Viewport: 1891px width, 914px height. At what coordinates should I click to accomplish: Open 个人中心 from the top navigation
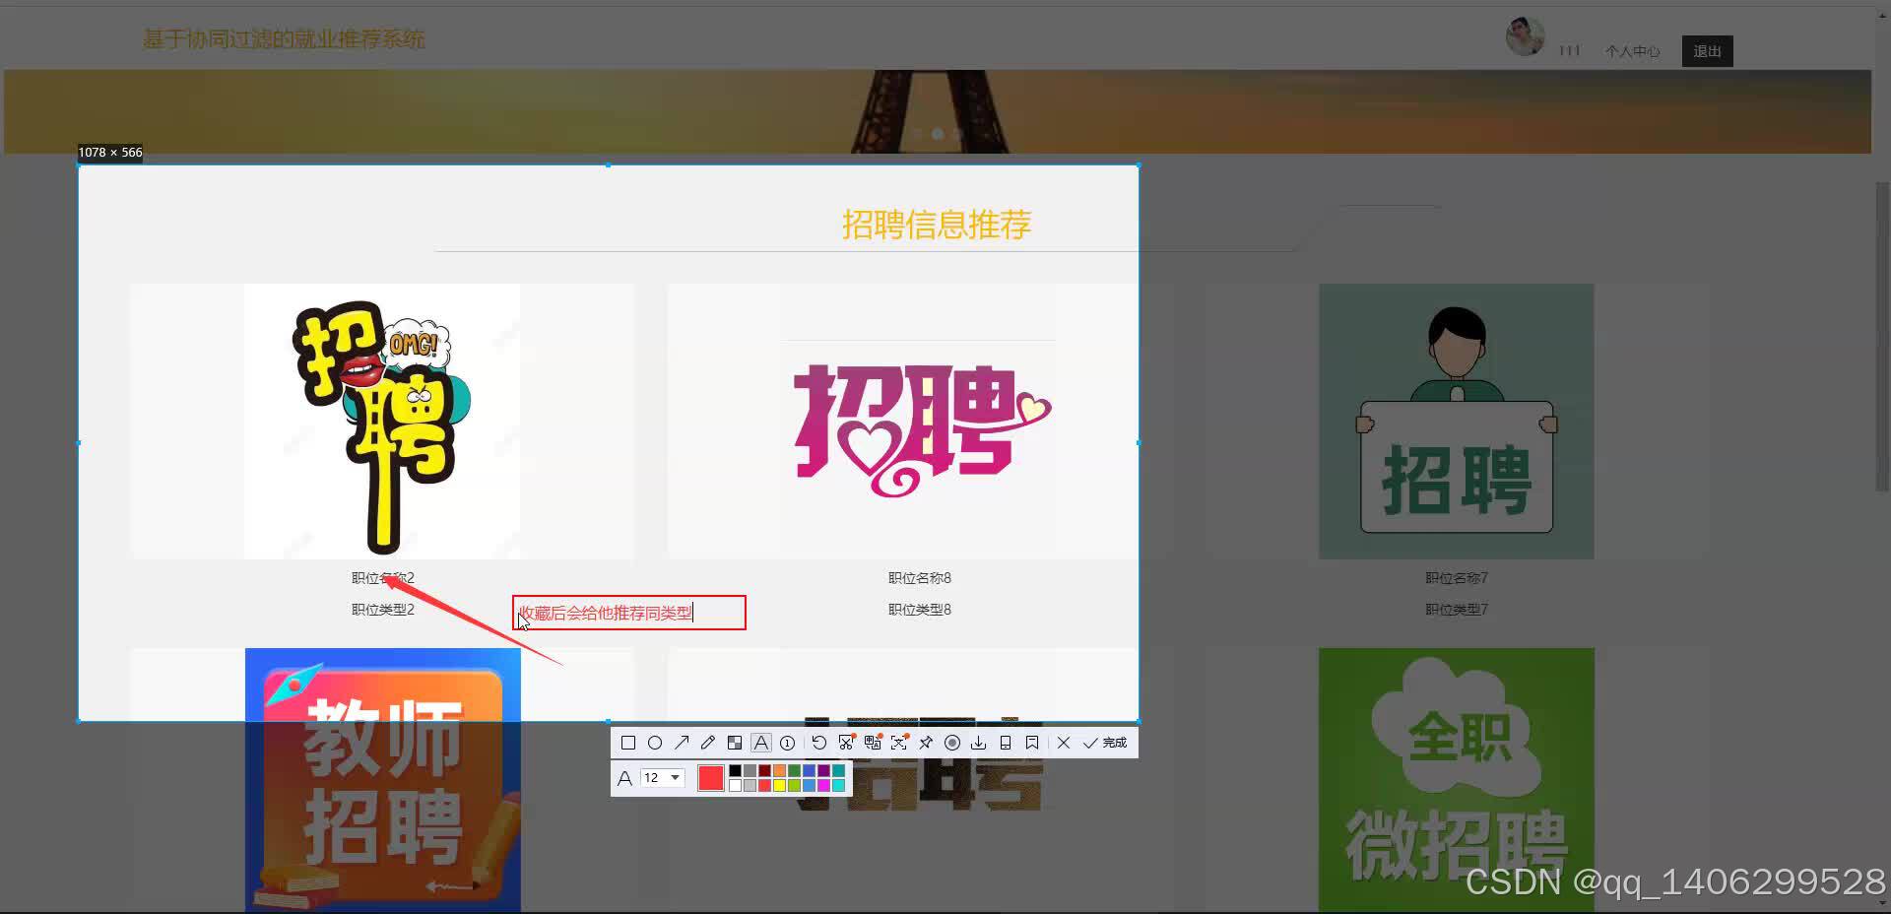tap(1632, 51)
